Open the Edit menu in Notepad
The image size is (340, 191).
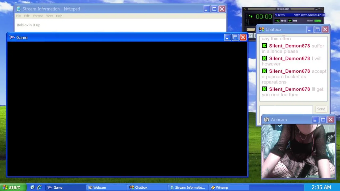point(27,16)
